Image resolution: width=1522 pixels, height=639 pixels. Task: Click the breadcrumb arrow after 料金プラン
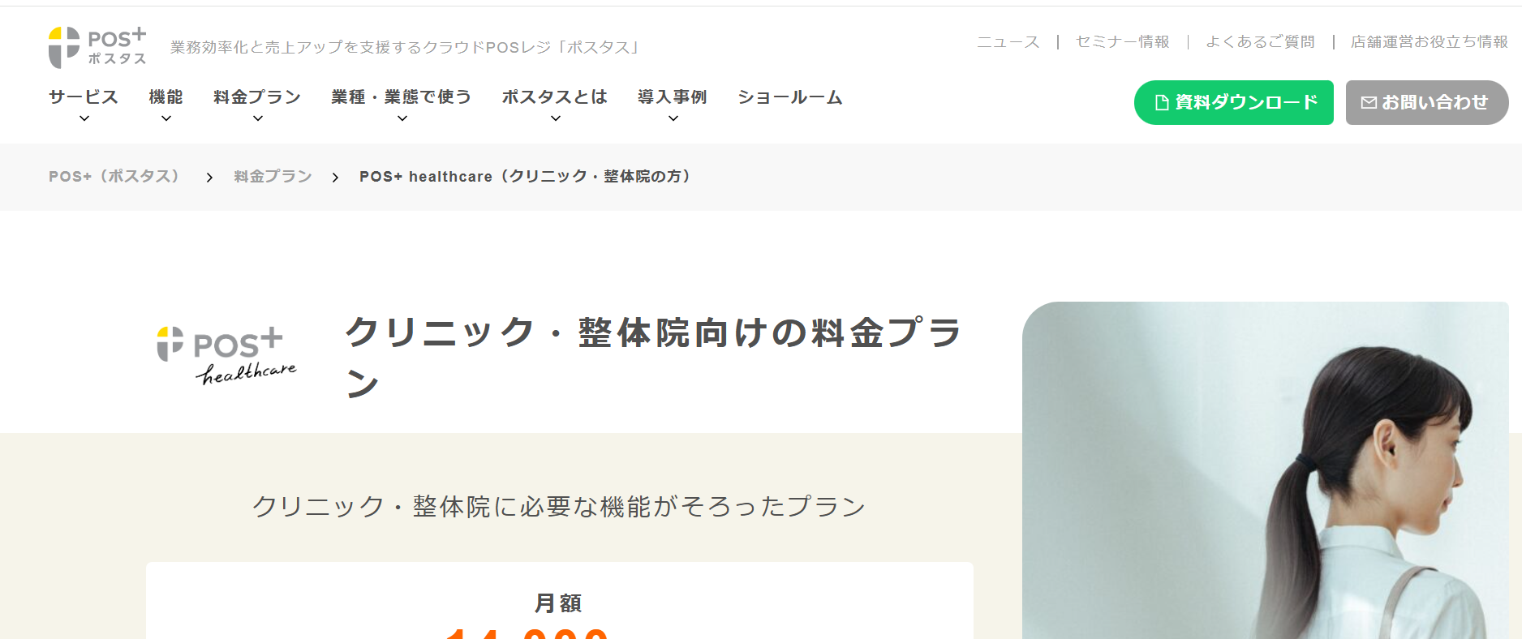coord(335,178)
